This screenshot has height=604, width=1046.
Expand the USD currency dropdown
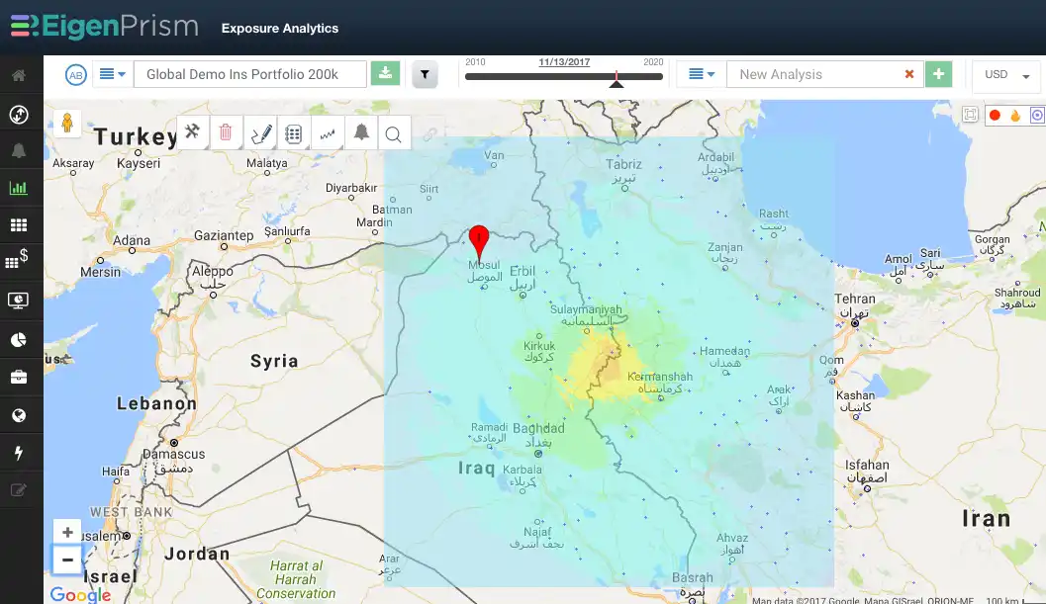click(1006, 75)
